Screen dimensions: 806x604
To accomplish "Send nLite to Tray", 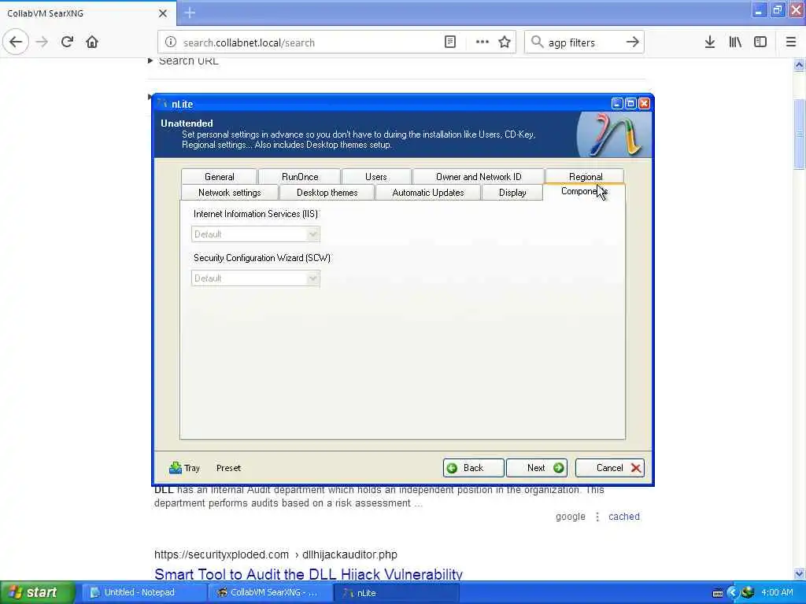I will click(184, 468).
